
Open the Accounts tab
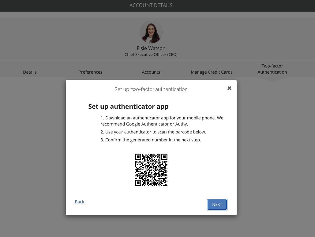[x=151, y=72]
